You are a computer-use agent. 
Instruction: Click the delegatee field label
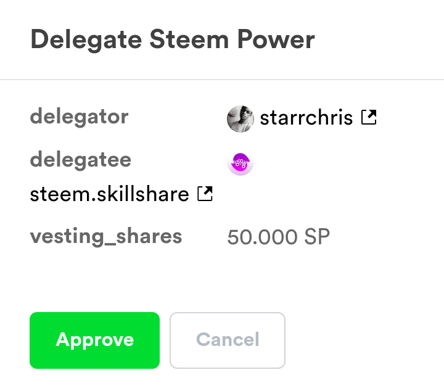[x=81, y=160]
